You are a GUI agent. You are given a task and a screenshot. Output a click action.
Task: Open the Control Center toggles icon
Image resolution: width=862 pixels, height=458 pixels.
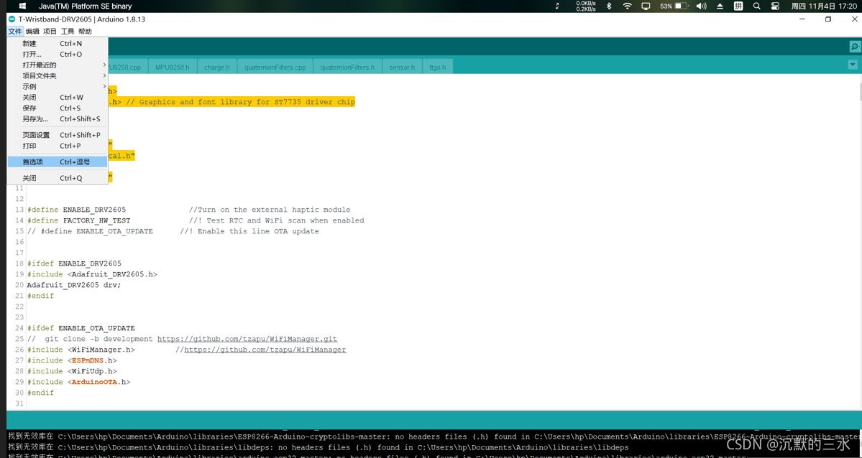[775, 6]
